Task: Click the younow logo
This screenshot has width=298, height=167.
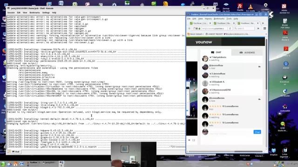Action: point(204,42)
